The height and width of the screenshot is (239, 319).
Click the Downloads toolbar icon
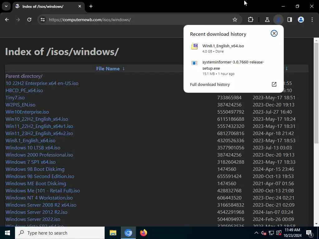tap(278, 20)
